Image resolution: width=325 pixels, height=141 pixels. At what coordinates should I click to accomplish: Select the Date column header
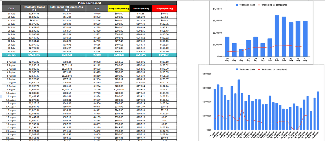tap(11, 9)
